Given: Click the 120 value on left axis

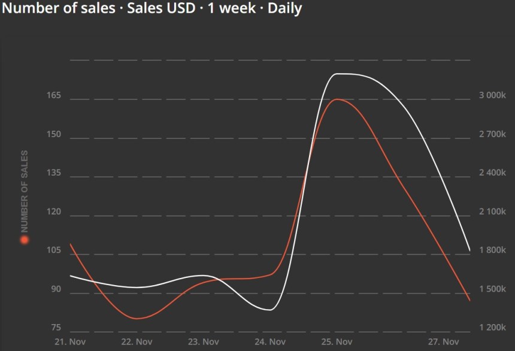Looking at the screenshot, I should [54, 211].
